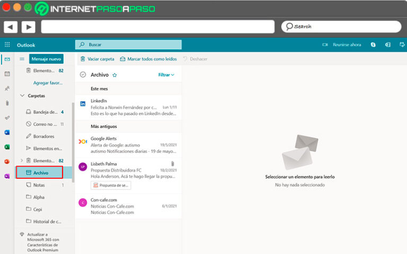
Task: Open the Filtrar dropdown
Action: (166, 75)
